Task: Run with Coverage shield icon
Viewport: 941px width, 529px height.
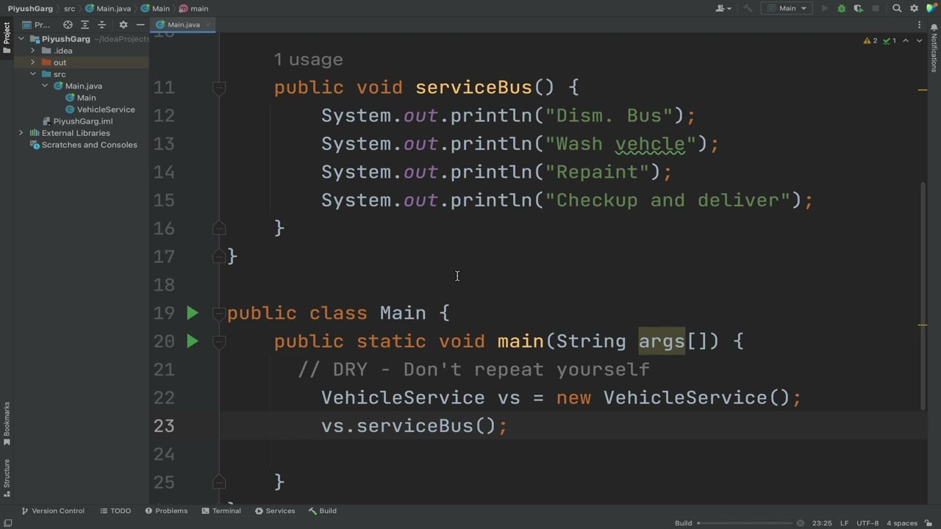Action: click(858, 9)
